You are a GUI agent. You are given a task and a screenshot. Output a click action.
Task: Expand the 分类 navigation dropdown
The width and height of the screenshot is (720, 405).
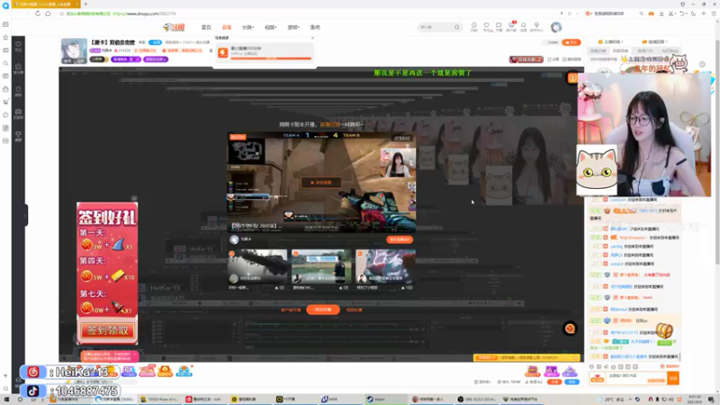point(248,28)
